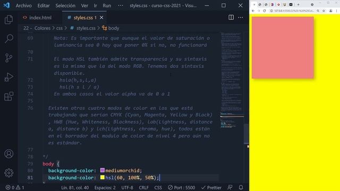Click the zoom magnifier in address bar
This screenshot has width=340, height=191.
pos(318,11)
